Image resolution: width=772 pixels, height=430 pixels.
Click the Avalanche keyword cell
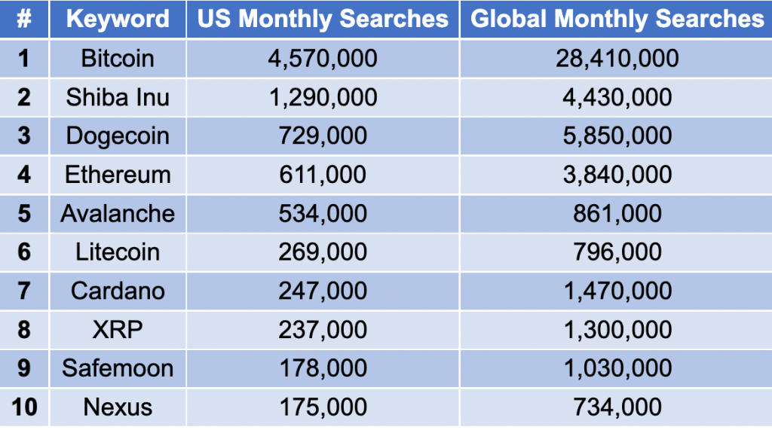pyautogui.click(x=118, y=214)
